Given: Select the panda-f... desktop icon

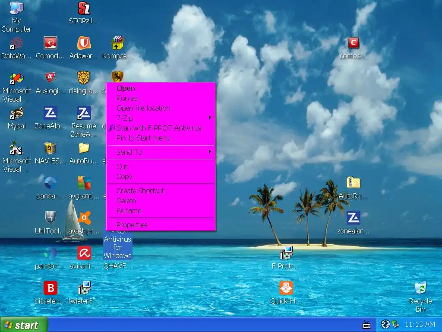Looking at the screenshot, I should pos(50,253).
